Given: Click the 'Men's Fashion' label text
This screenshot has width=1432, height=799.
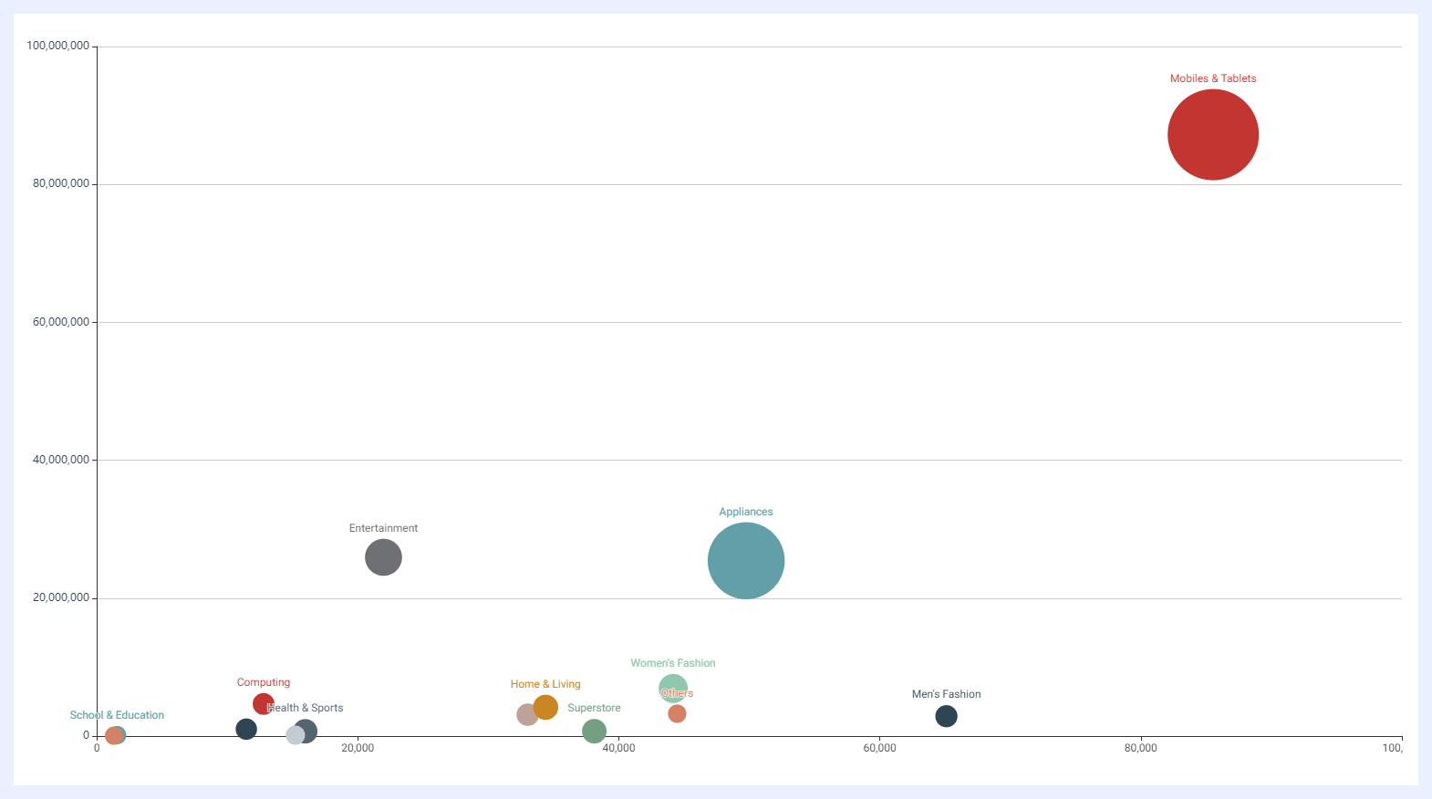Looking at the screenshot, I should tap(947, 694).
